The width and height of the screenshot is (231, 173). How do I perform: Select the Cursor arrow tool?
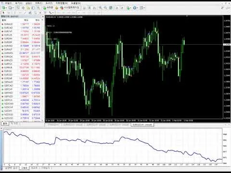click(x=3, y=12)
